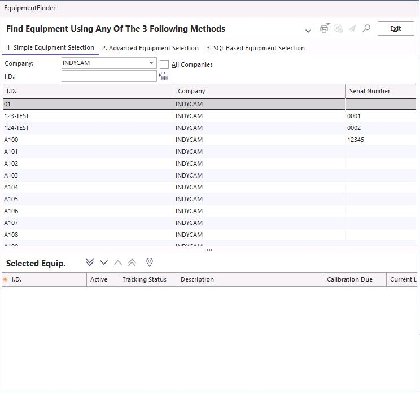Expand the toolbar chevron left of print

point(308,30)
